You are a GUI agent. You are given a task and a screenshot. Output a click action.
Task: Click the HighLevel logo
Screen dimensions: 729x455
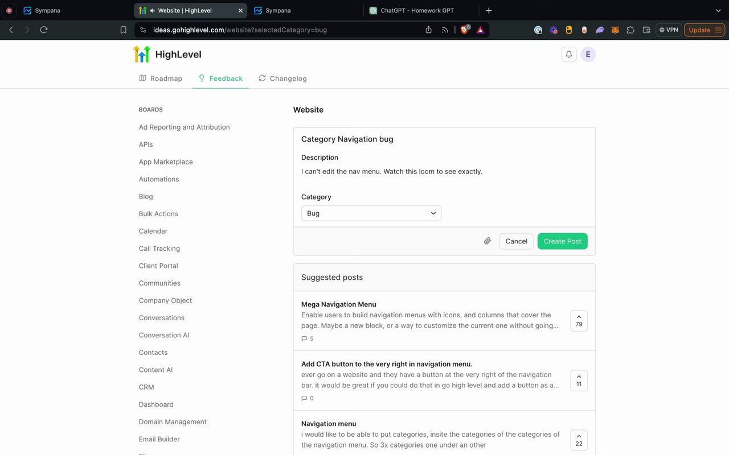click(167, 55)
